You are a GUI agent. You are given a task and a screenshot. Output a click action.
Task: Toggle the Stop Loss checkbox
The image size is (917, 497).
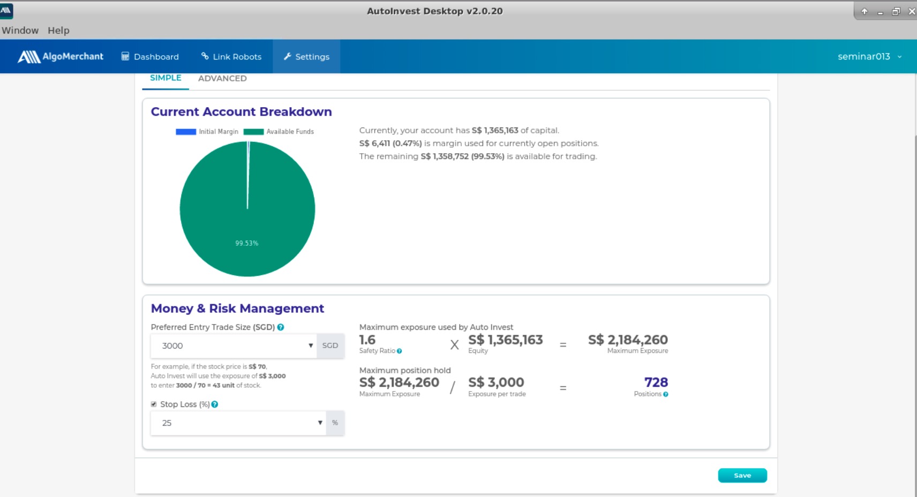(x=154, y=404)
